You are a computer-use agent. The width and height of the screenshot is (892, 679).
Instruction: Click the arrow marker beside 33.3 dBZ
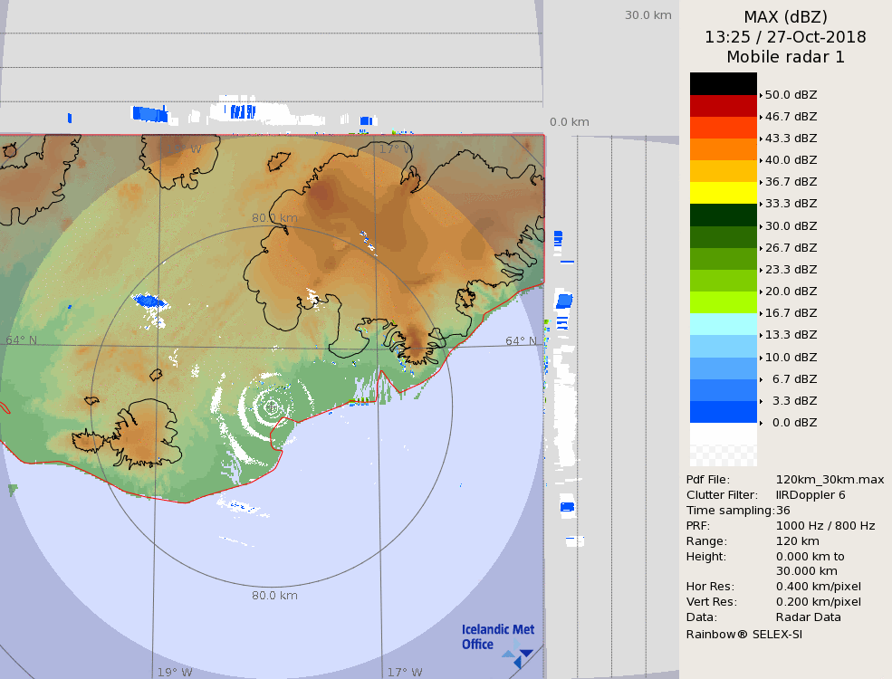coord(761,205)
